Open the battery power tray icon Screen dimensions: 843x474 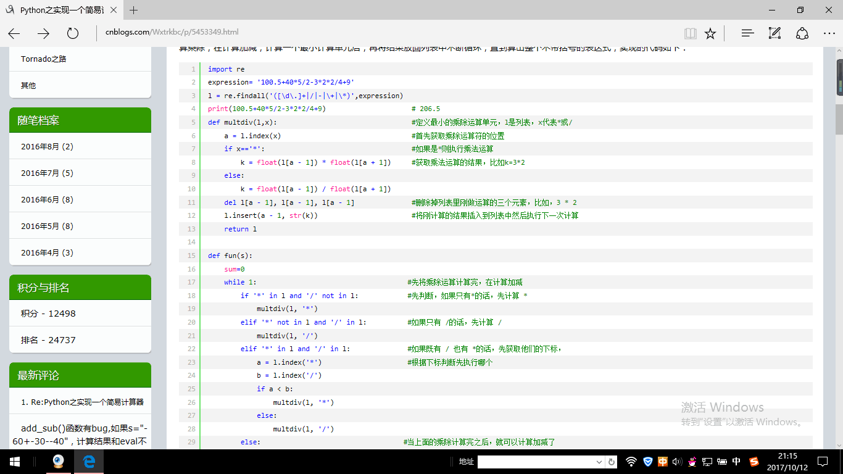721,462
